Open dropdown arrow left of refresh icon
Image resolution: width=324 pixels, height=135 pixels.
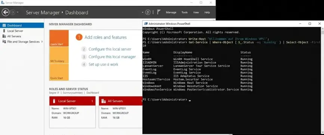tap(143, 12)
